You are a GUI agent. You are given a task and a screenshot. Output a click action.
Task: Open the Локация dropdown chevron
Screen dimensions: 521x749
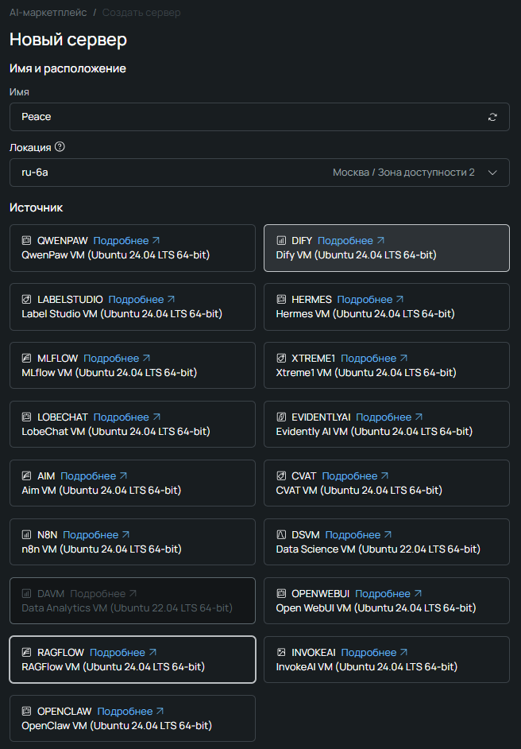click(x=492, y=173)
